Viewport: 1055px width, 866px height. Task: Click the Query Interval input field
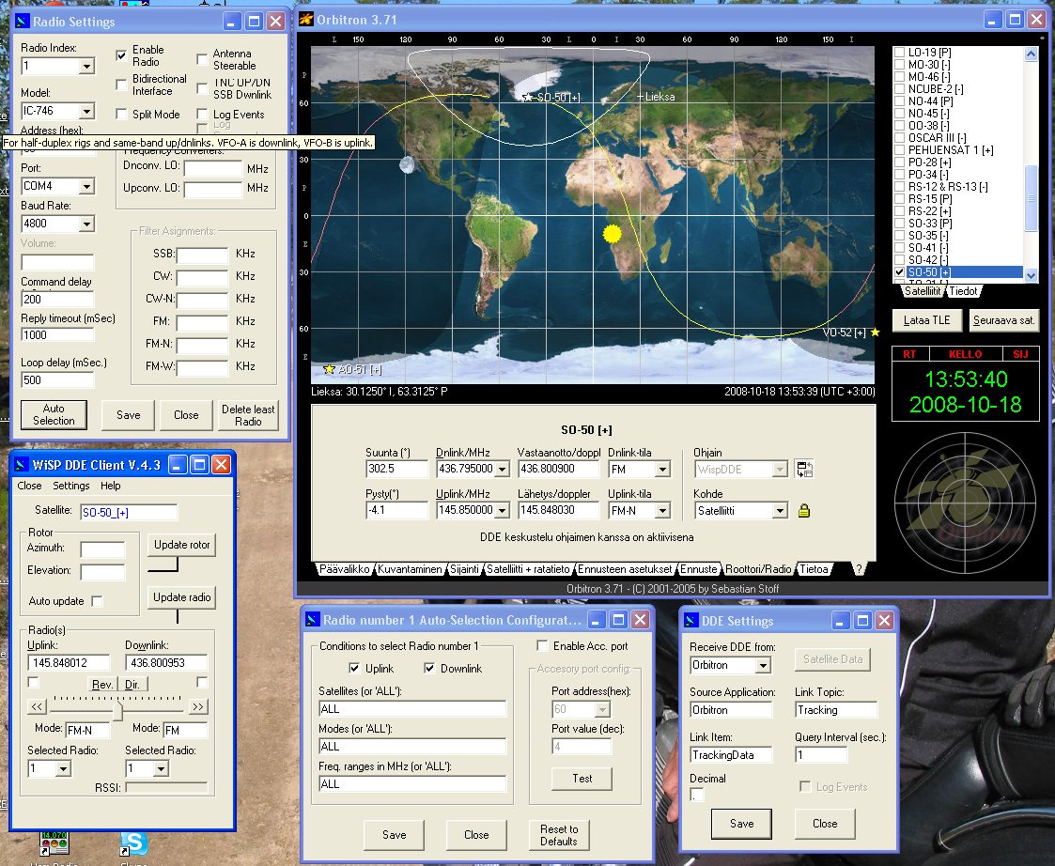pos(821,755)
